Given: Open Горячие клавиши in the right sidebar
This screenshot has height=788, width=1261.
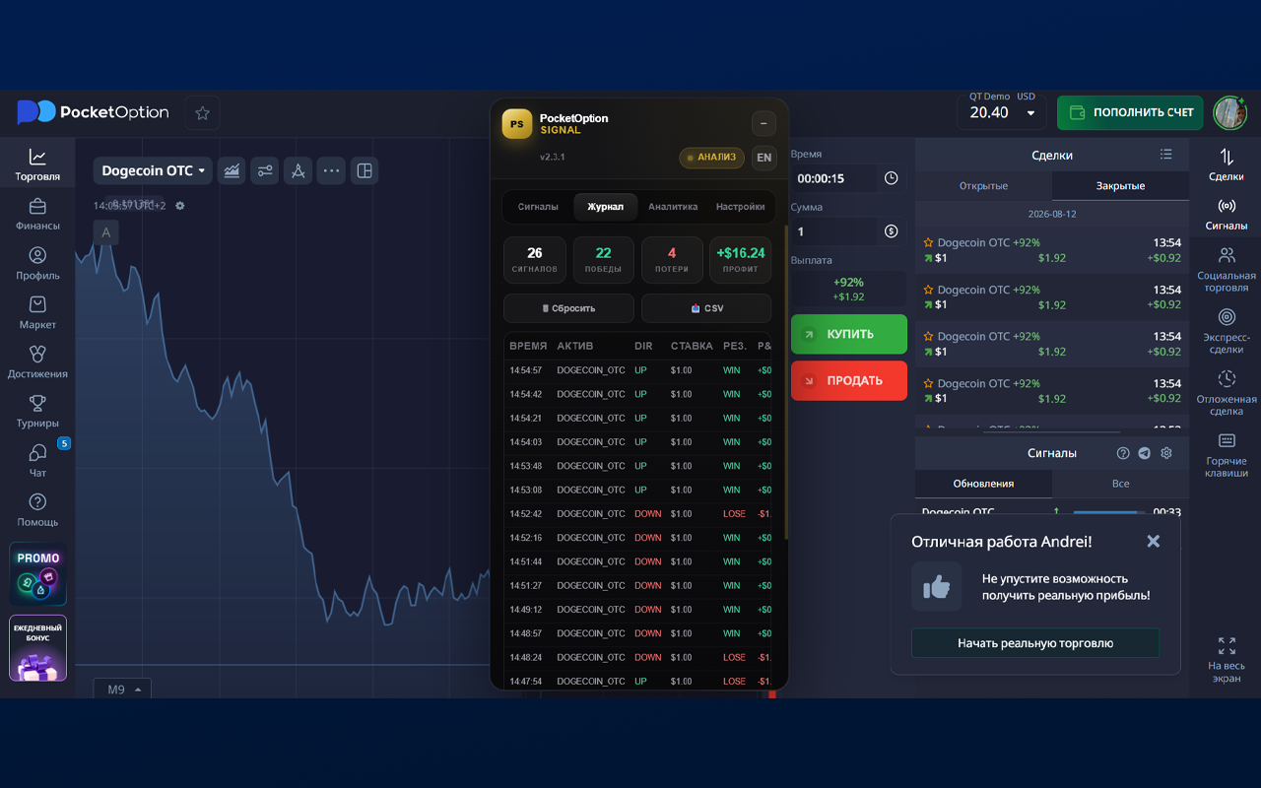Looking at the screenshot, I should coord(1227,454).
